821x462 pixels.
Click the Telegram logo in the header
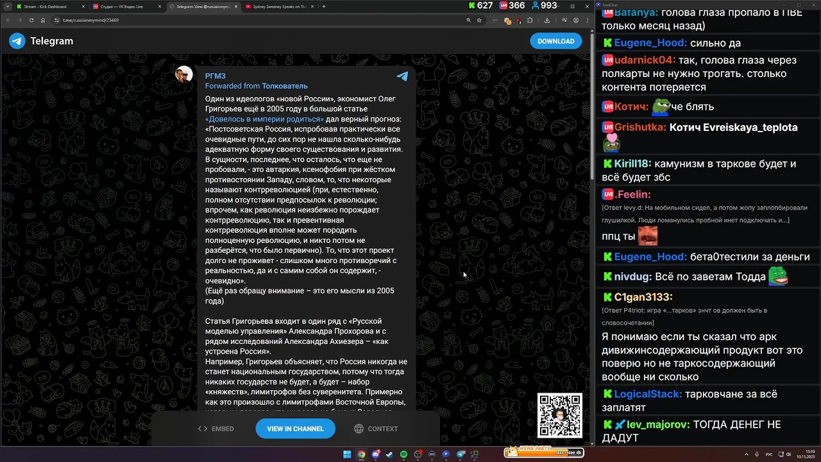pos(17,41)
